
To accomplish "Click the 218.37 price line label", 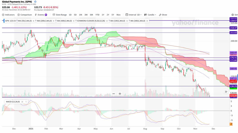I will coord(233,28).
